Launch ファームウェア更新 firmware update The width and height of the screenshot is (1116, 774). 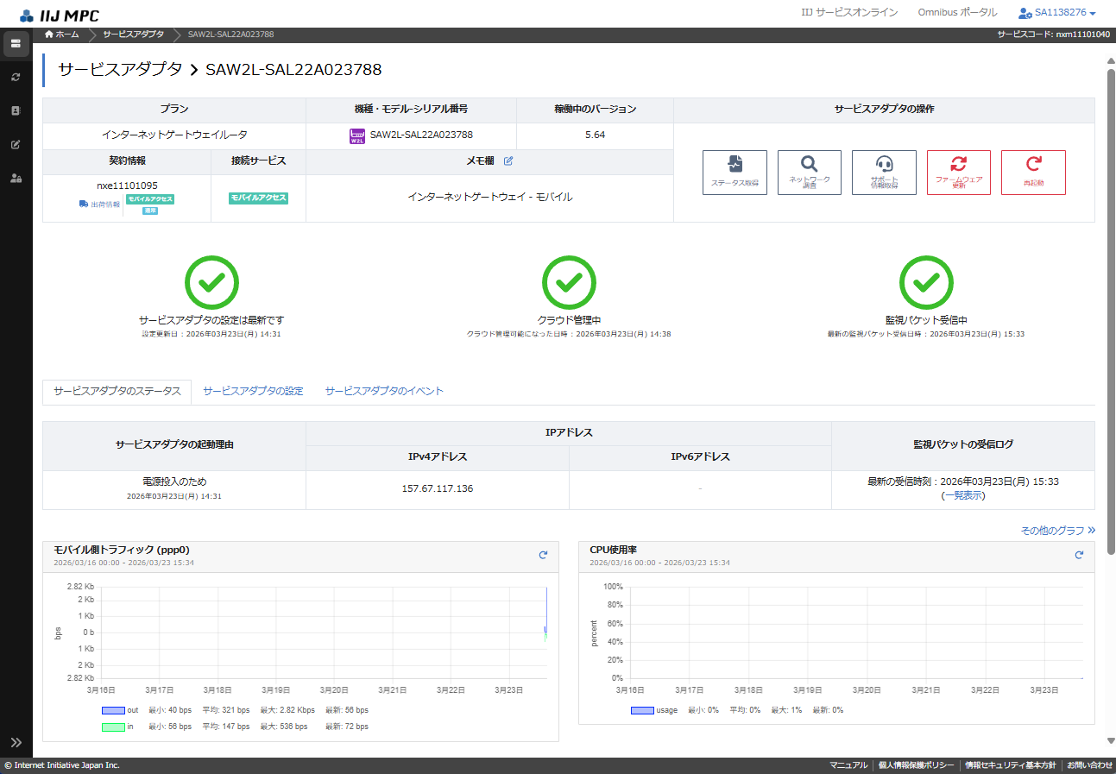pos(958,173)
